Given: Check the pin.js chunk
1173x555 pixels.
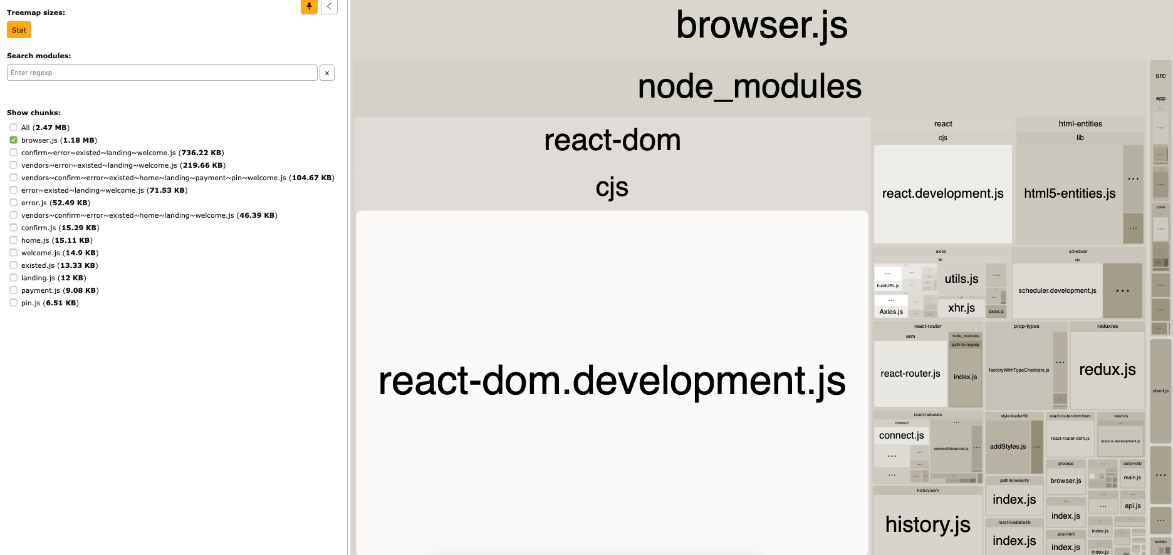Looking at the screenshot, I should point(13,303).
